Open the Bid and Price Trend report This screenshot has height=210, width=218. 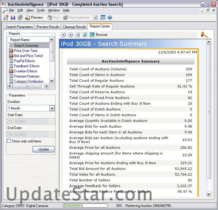pyautogui.click(x=28, y=56)
